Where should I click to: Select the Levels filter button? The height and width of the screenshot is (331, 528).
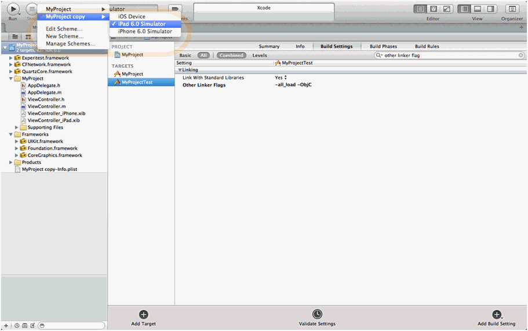click(x=260, y=56)
